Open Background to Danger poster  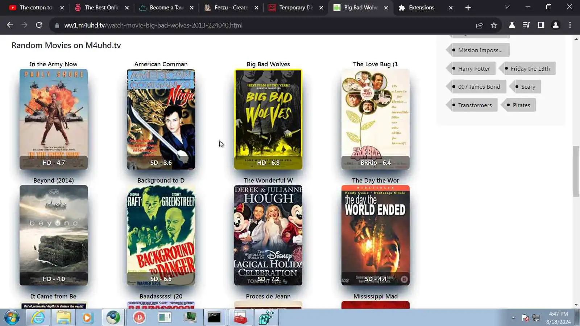[x=161, y=235]
